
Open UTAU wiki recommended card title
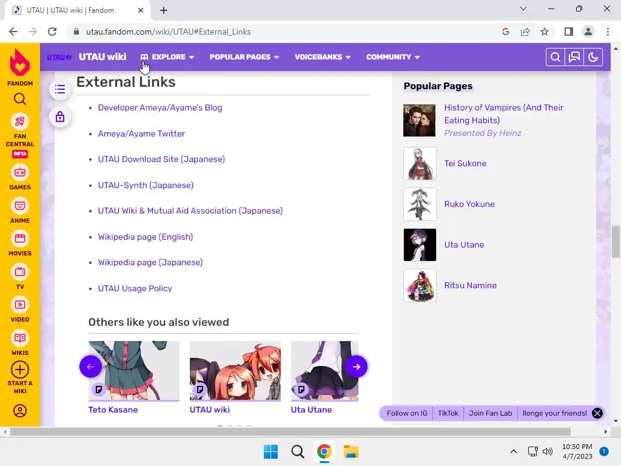coord(209,410)
